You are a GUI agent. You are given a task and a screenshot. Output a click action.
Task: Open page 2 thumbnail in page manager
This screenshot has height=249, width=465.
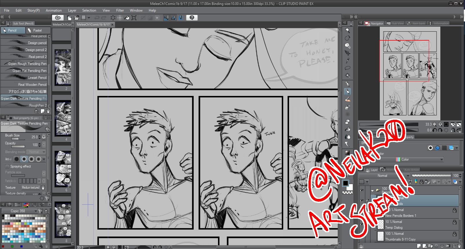tap(63, 67)
